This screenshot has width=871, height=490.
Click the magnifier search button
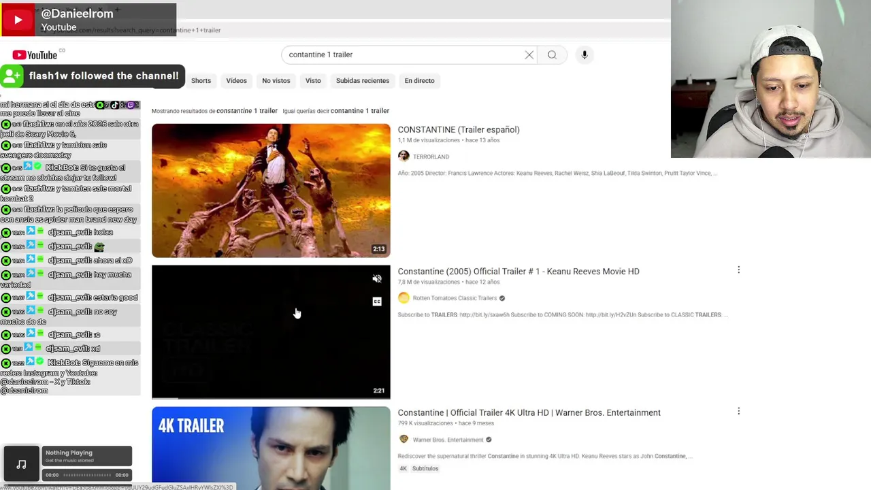(552, 54)
